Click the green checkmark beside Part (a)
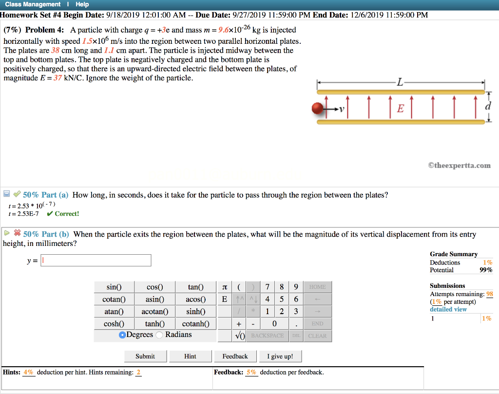 coord(18,194)
